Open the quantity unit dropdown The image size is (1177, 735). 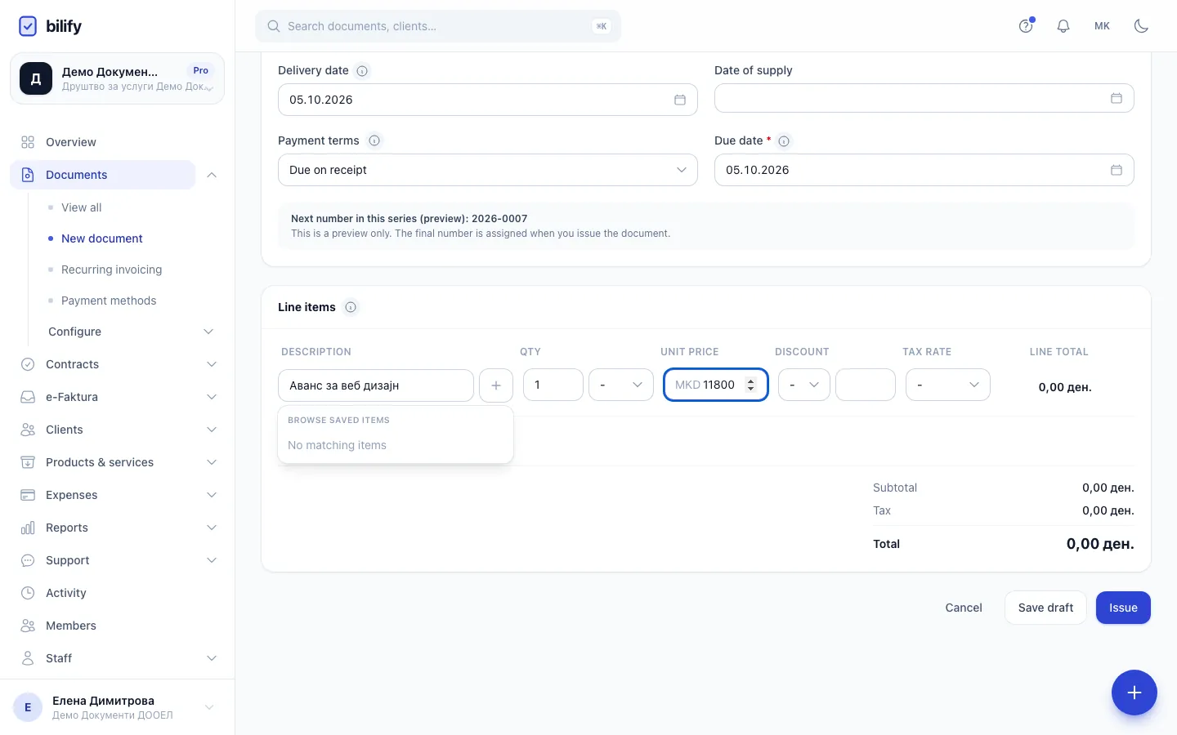[x=621, y=385]
